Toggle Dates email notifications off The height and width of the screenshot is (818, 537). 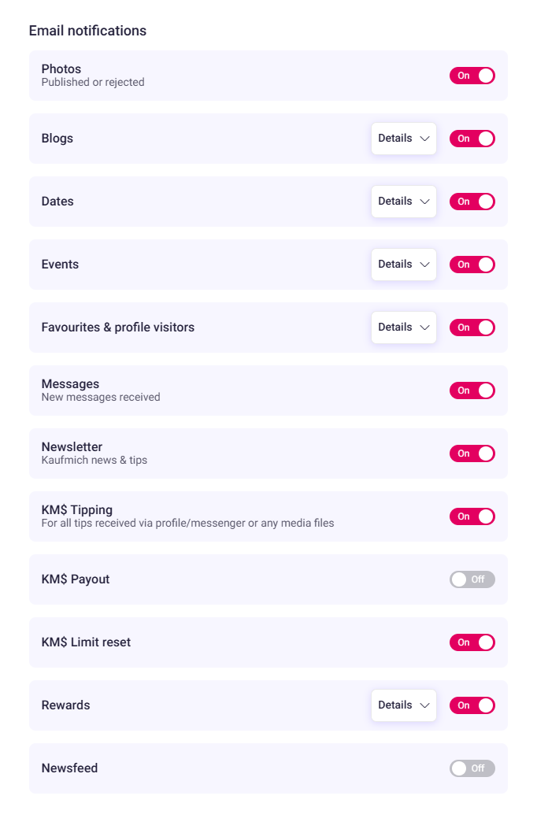[472, 202]
